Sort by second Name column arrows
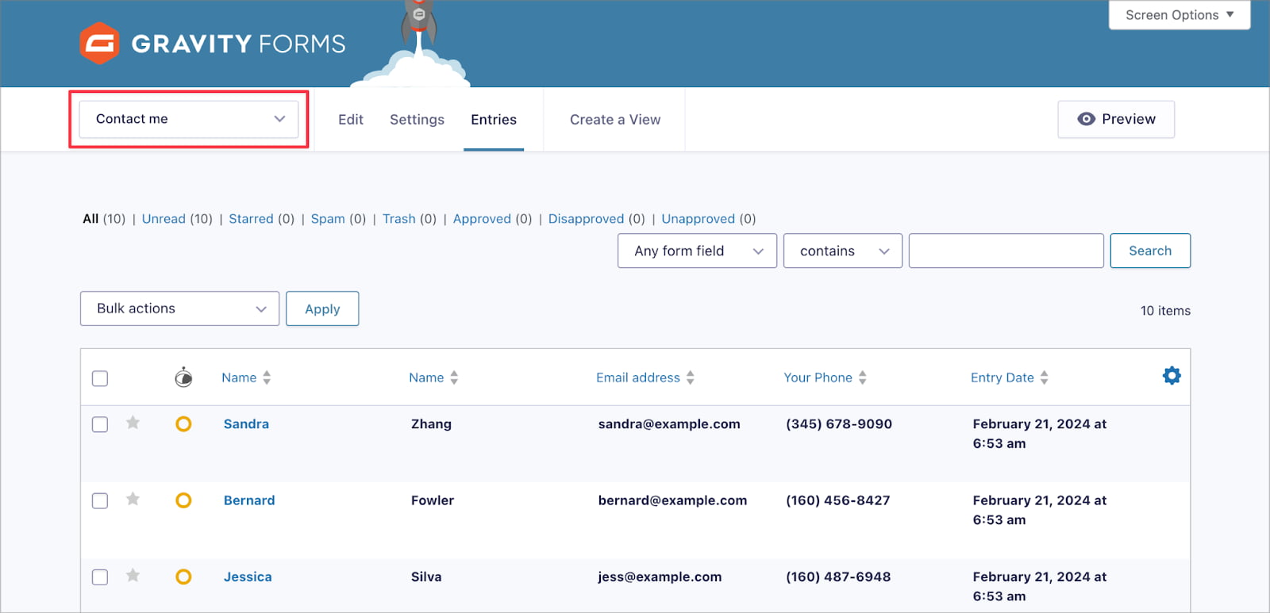Image resolution: width=1270 pixels, height=613 pixels. point(454,377)
